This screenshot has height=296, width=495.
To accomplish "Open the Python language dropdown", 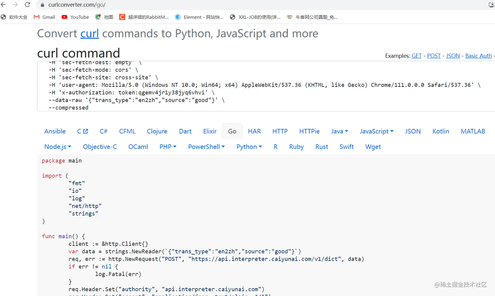I will click(249, 147).
